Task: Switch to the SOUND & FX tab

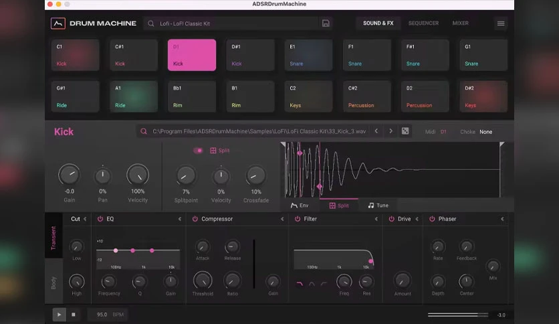Action: 378,23
